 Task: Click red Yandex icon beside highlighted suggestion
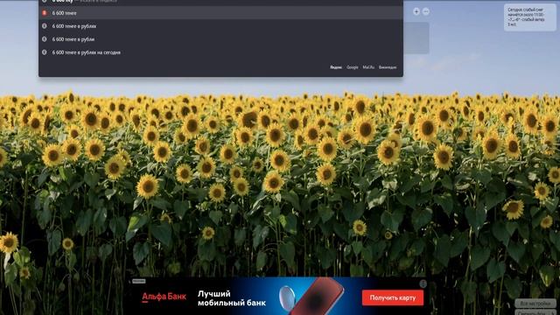pyautogui.click(x=45, y=13)
